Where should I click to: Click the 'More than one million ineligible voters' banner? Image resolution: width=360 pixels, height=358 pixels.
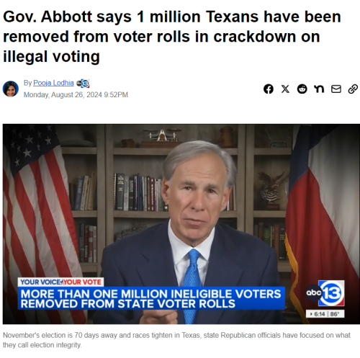(x=151, y=298)
